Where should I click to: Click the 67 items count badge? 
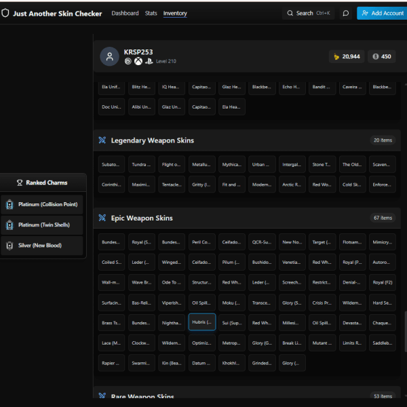[383, 218]
